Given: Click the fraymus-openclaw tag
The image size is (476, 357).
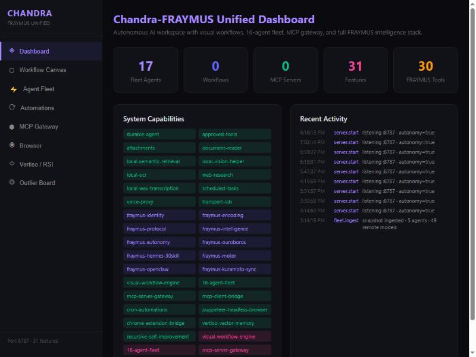Looking at the screenshot, I should pyautogui.click(x=159, y=270).
